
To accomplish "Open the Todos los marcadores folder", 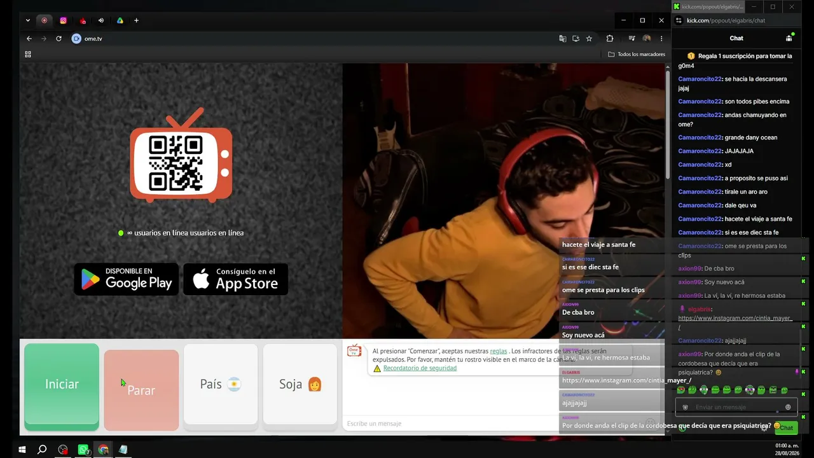I will [x=637, y=54].
